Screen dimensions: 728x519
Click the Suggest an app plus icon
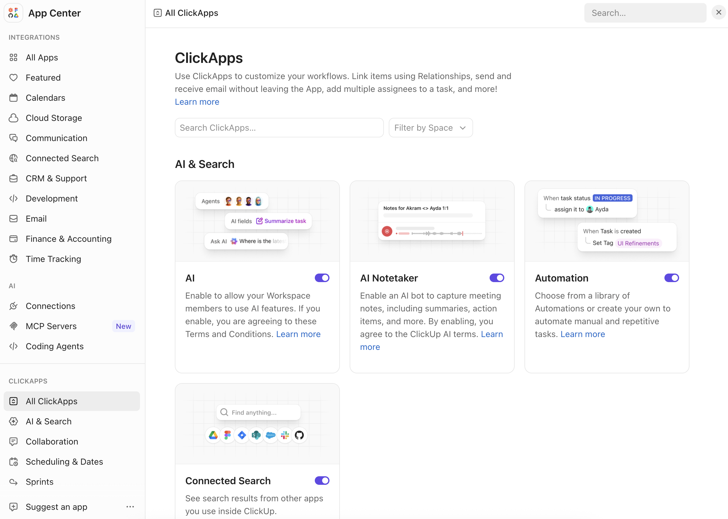[x=13, y=506]
